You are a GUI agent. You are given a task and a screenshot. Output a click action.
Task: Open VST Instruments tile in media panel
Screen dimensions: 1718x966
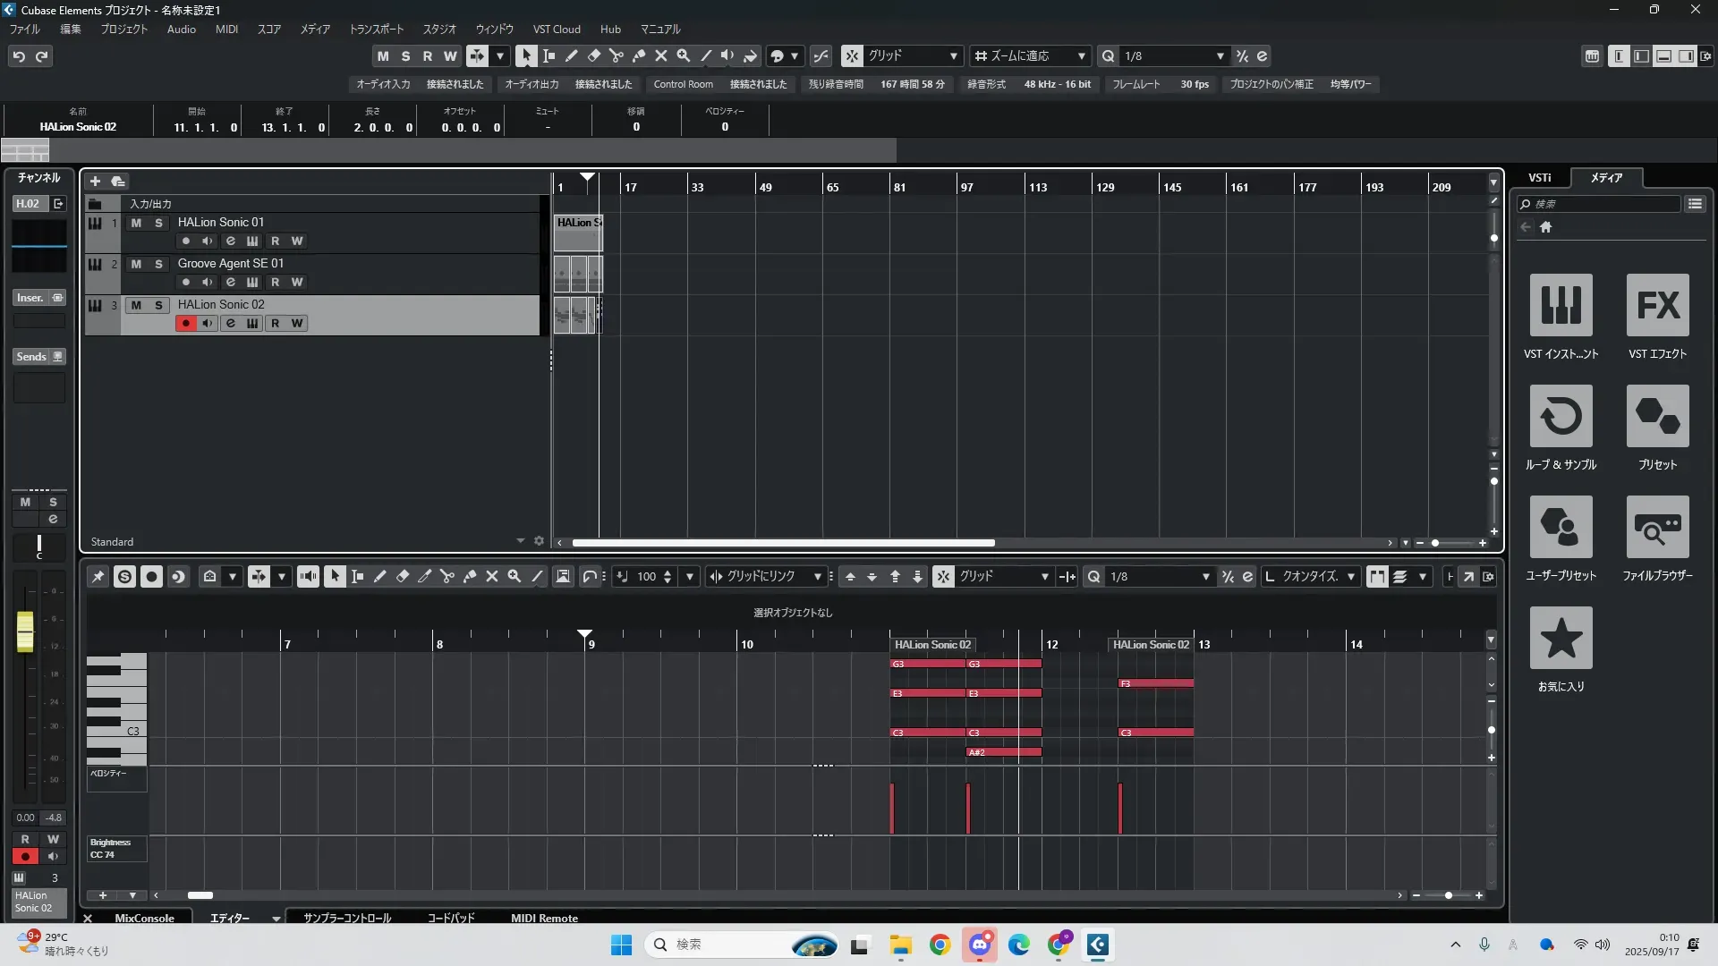point(1561,305)
